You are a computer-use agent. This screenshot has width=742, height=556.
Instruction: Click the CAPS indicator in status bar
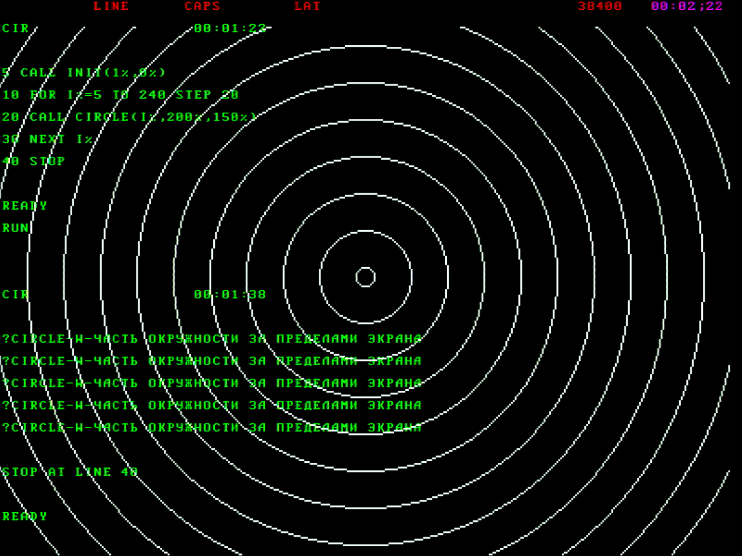203,6
